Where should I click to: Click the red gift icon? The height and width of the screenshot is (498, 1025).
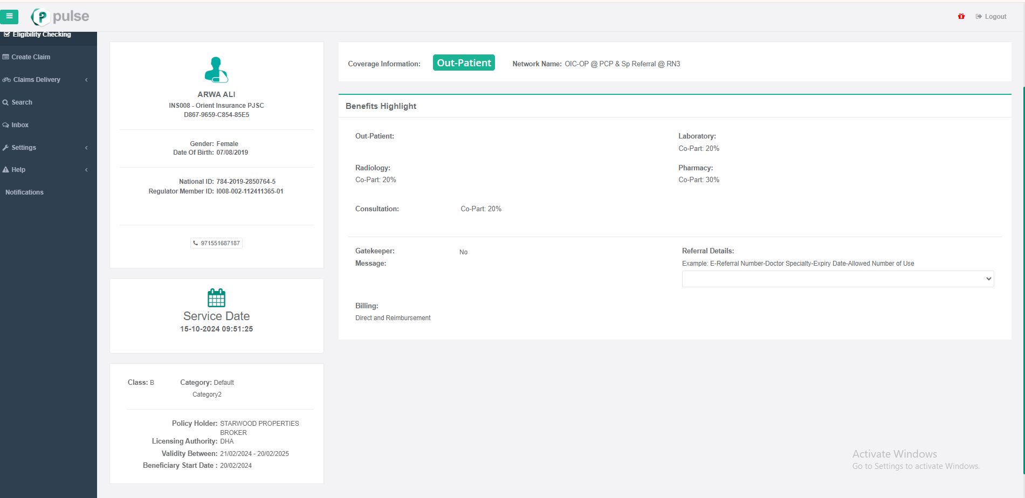click(961, 17)
